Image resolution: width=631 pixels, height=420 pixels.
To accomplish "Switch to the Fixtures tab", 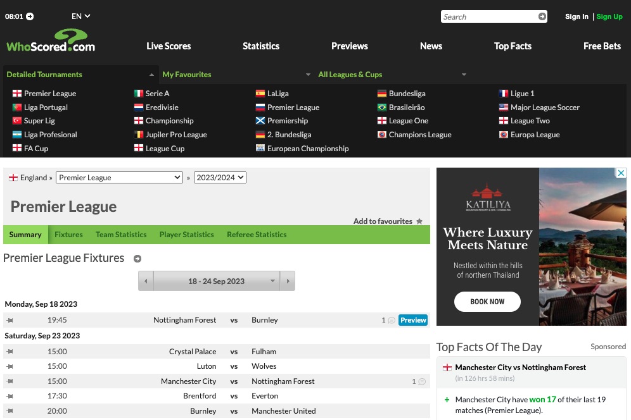I will click(68, 235).
